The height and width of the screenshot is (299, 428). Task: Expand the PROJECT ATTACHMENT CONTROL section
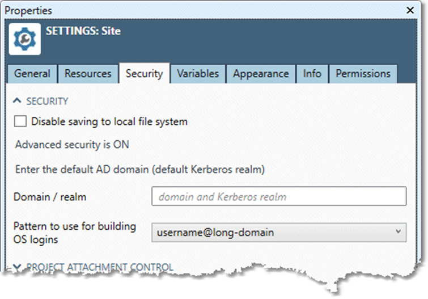pos(17,267)
